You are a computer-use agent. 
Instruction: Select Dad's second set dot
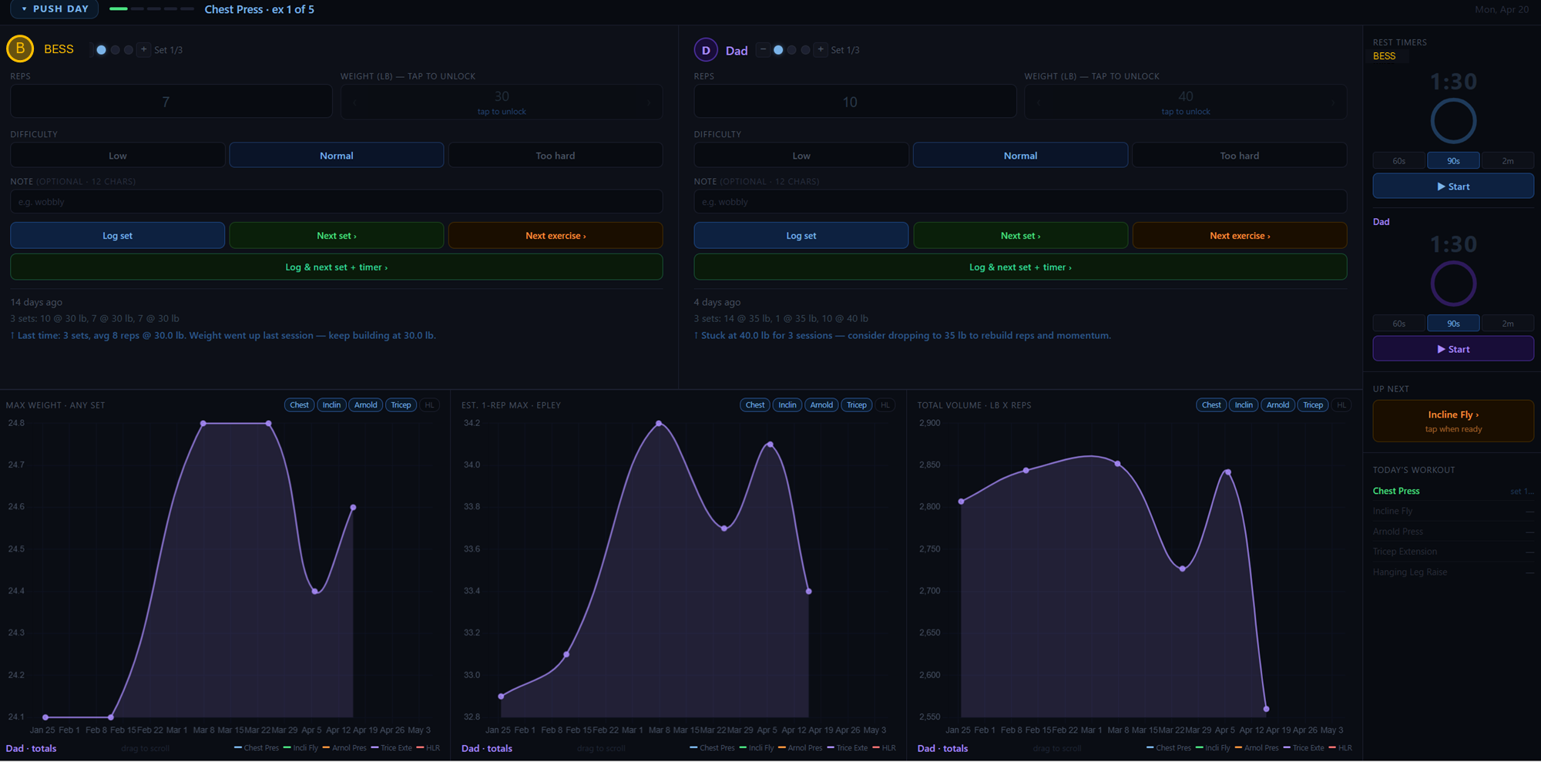(791, 50)
